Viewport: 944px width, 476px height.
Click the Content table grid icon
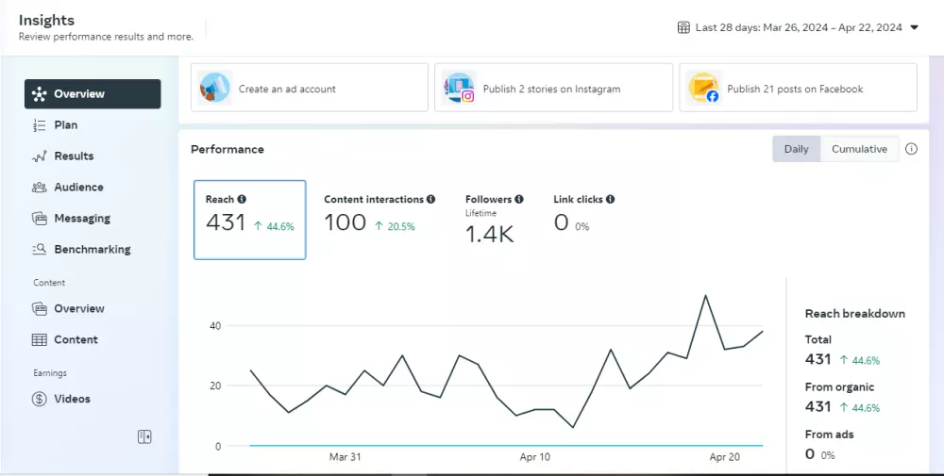39,339
